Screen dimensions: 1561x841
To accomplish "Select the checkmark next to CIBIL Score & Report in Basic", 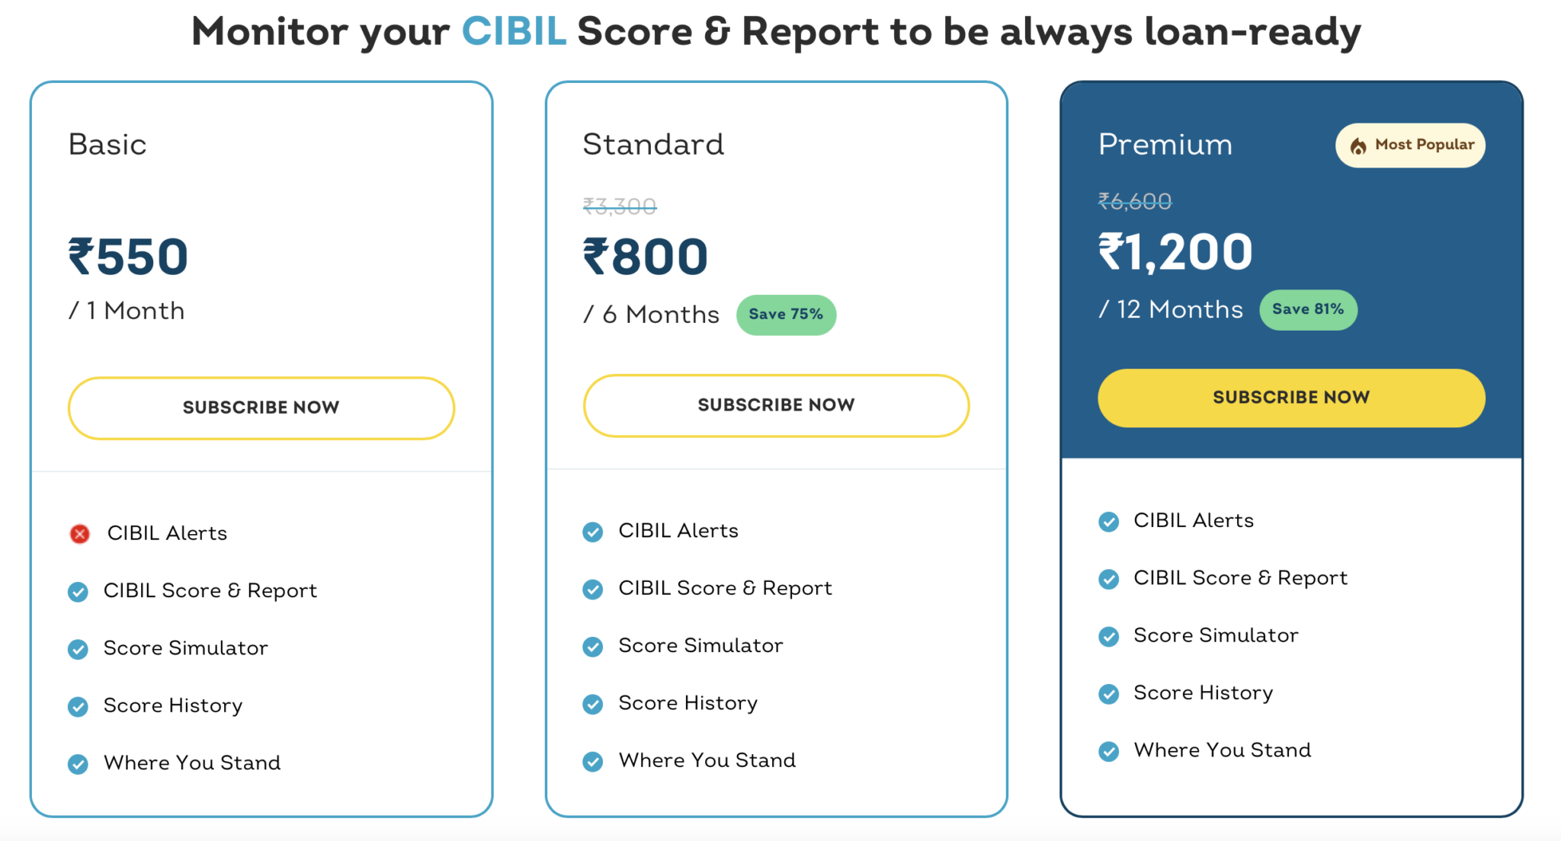I will coord(79,591).
